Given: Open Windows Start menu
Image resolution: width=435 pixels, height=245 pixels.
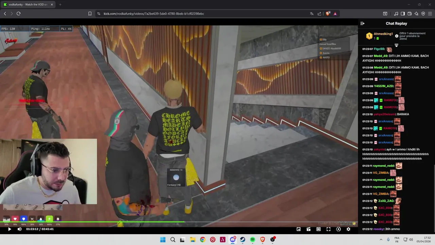Looking at the screenshot, I should pos(163,240).
